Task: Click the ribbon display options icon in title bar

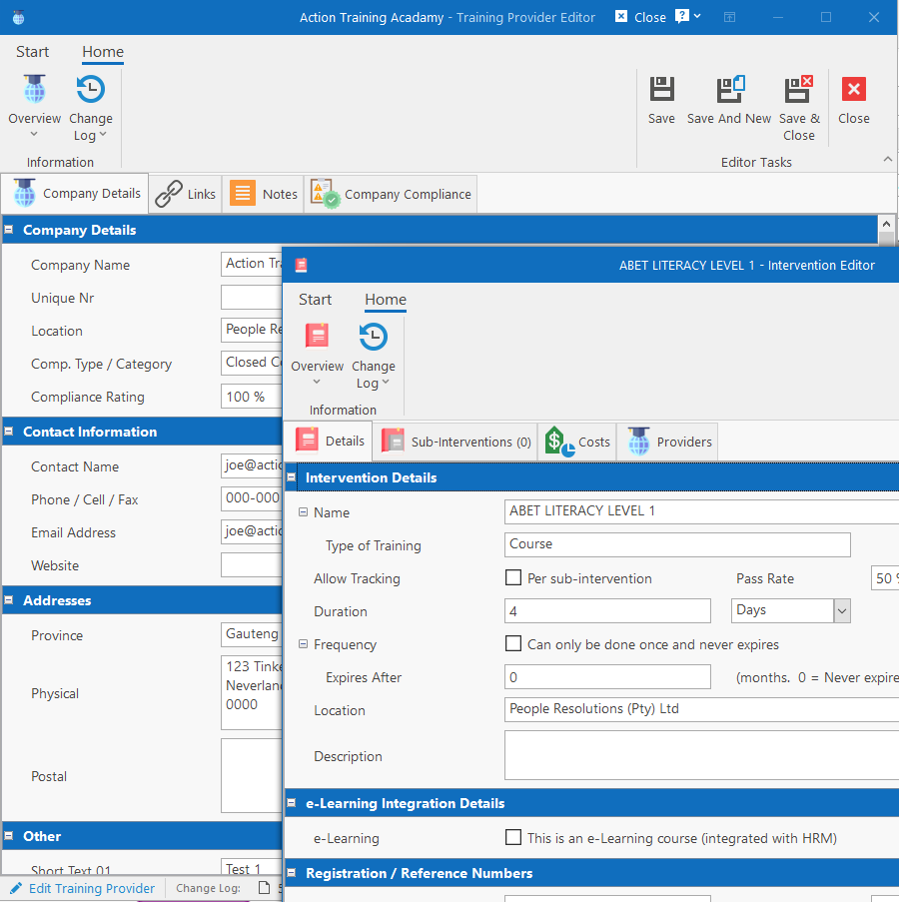Action: [x=729, y=17]
